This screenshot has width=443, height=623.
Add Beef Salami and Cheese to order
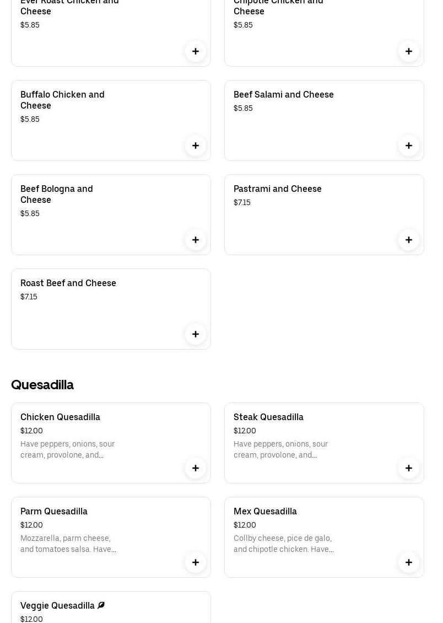(x=409, y=146)
